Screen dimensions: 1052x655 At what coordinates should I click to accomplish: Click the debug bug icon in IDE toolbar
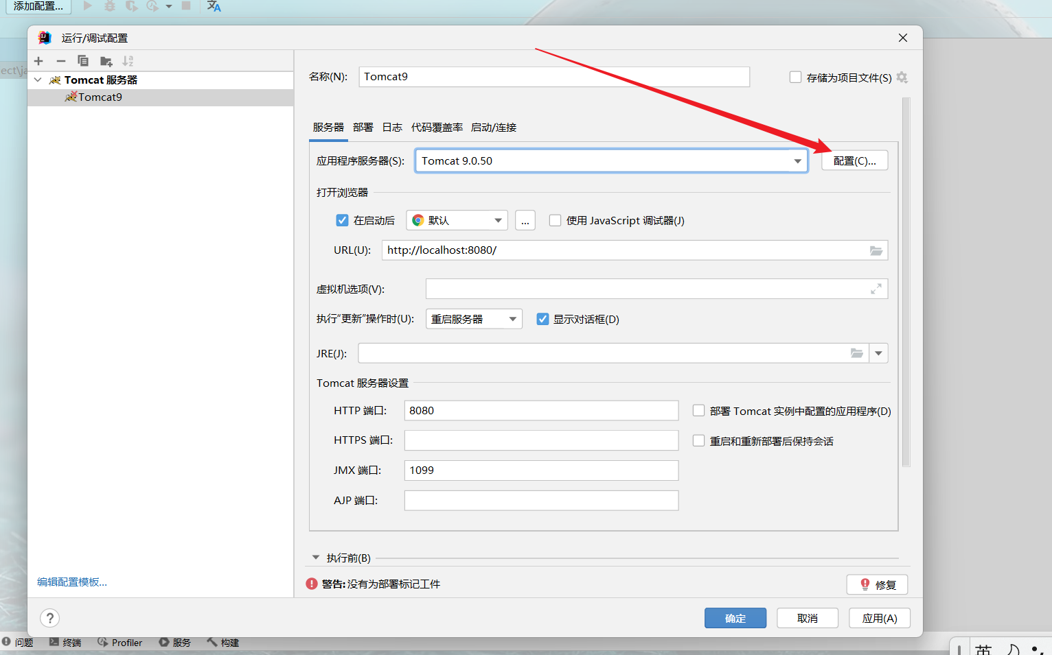[109, 5]
